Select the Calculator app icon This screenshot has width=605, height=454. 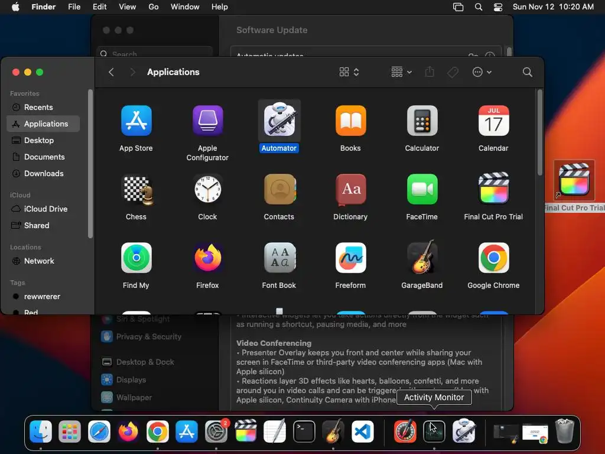tap(422, 121)
